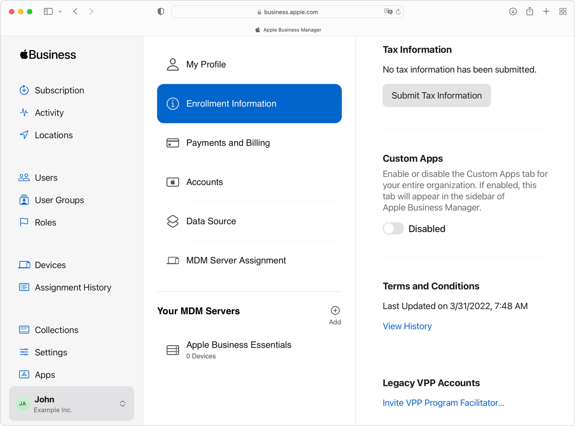Click the Devices laptop icon
The height and width of the screenshot is (426, 575).
(x=24, y=265)
